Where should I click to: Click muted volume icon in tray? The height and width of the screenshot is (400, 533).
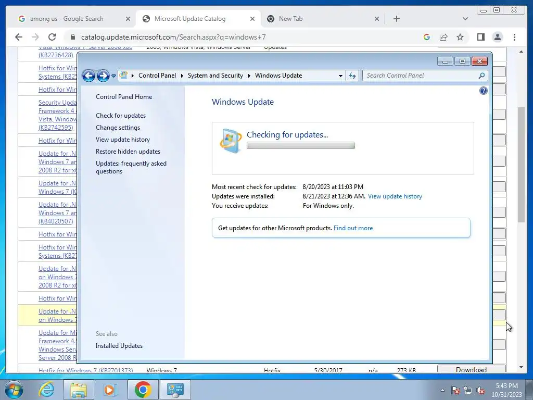point(480,391)
